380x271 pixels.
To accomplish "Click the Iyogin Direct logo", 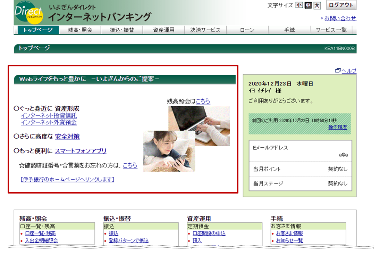I will 29,13.
